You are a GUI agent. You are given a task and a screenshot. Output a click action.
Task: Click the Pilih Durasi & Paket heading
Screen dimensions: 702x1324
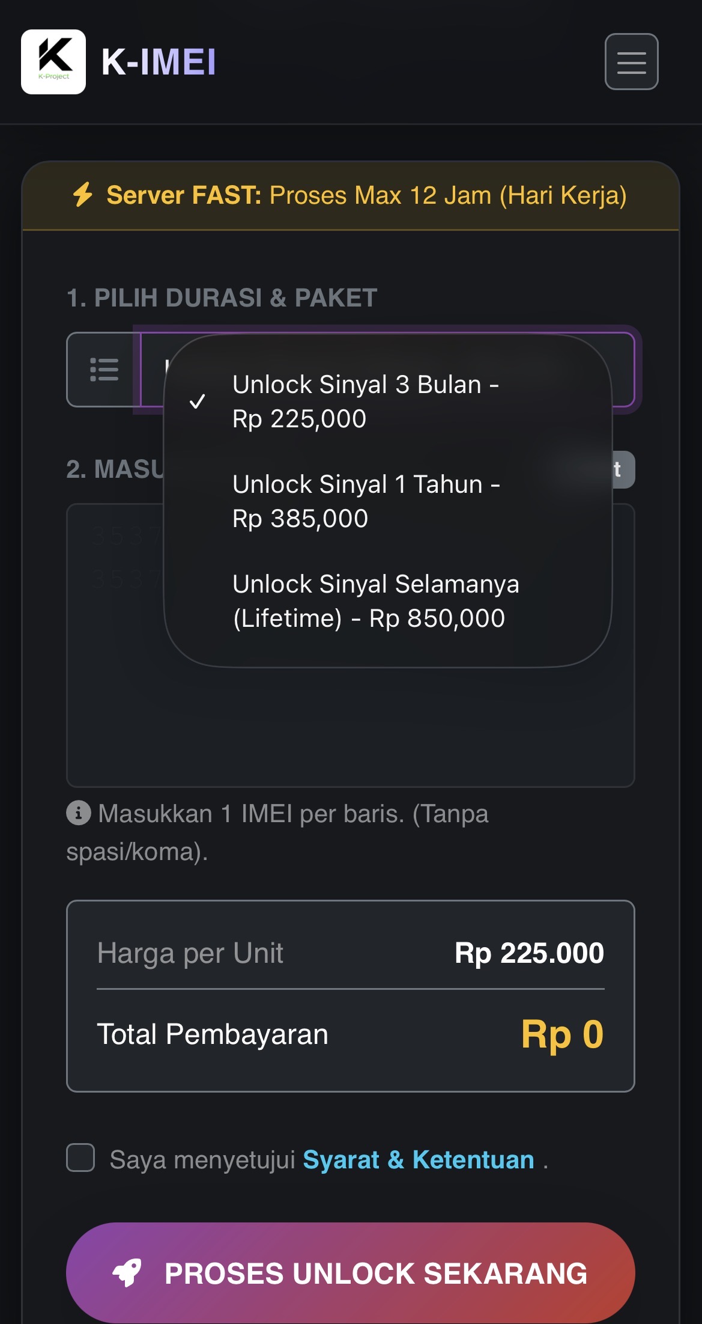click(x=222, y=298)
